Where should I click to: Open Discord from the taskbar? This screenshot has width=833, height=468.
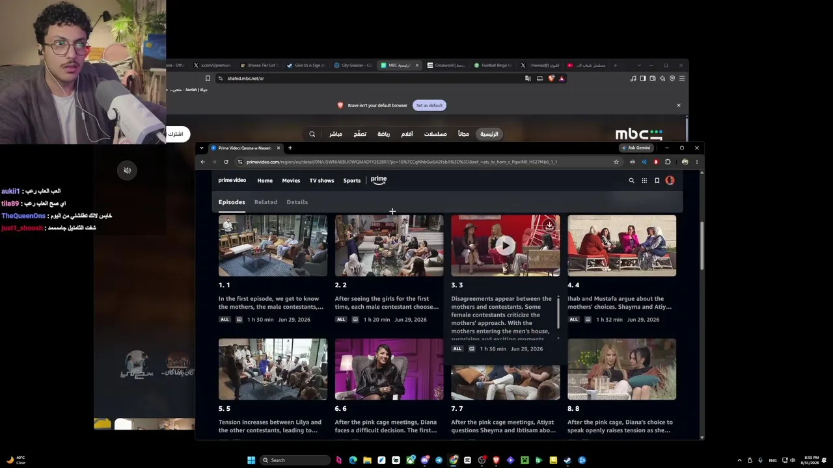pyautogui.click(x=424, y=460)
